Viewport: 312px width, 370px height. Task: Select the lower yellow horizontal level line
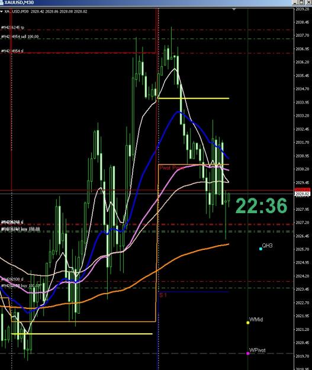[82, 334]
